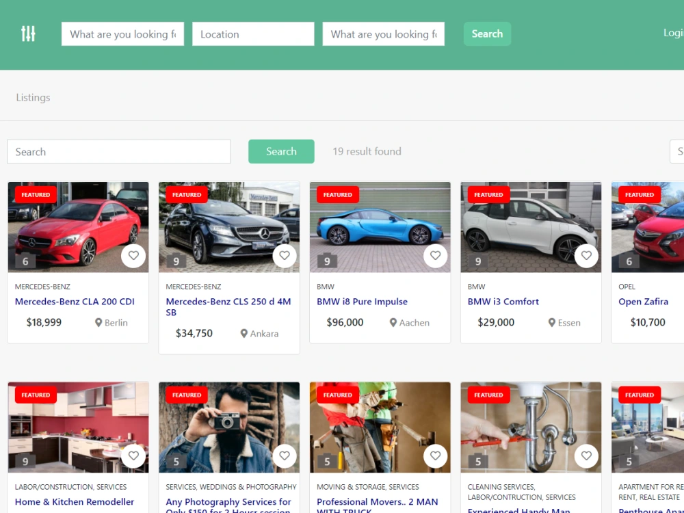
Task: Open the filter sliders icon in header
Action: click(28, 34)
